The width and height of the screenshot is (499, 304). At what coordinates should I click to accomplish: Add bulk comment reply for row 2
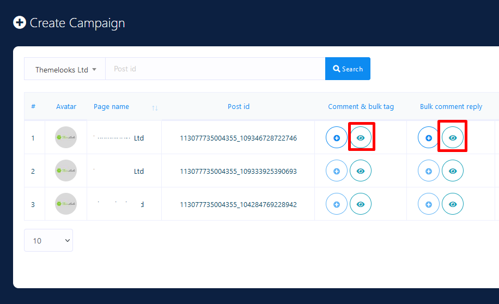tap(429, 171)
